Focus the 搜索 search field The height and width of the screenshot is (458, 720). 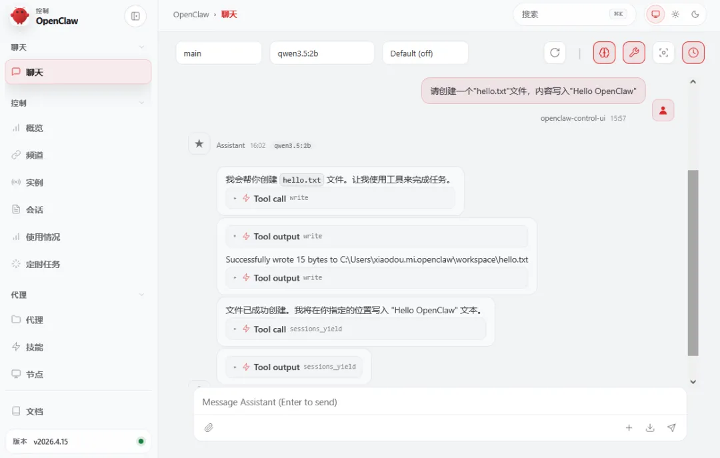tap(574, 14)
